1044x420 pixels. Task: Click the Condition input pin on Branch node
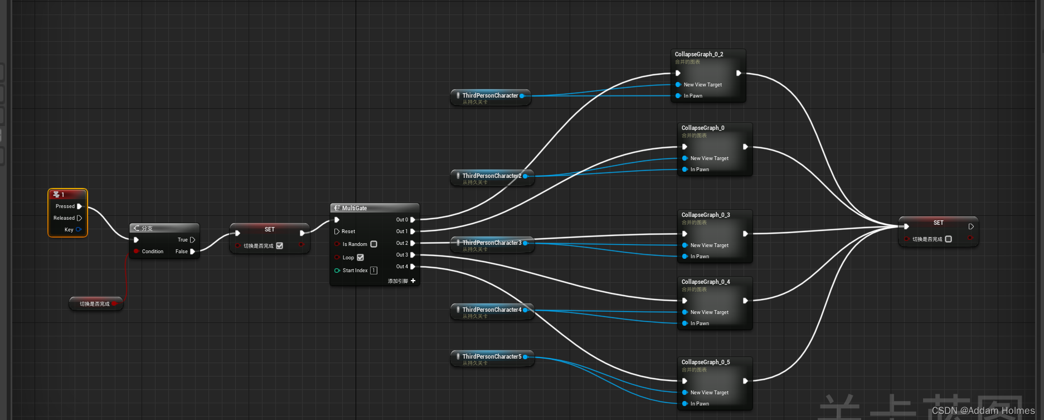tap(136, 252)
